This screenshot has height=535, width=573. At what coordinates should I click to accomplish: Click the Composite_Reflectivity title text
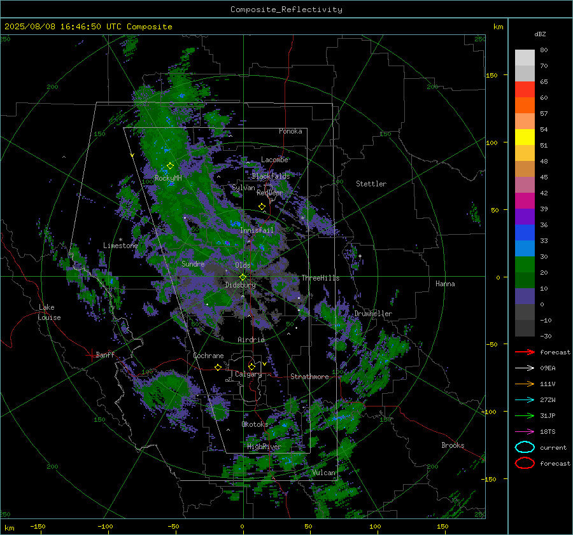coord(286,10)
